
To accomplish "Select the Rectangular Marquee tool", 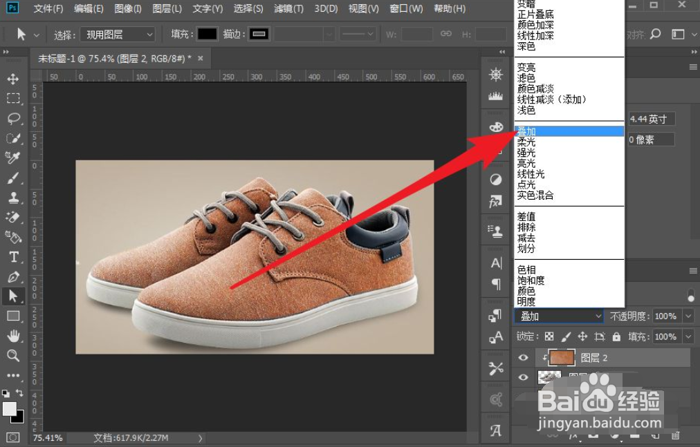I will point(13,98).
